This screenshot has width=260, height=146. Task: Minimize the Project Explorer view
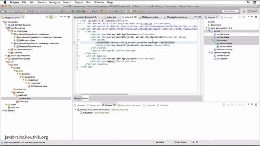coord(65,17)
